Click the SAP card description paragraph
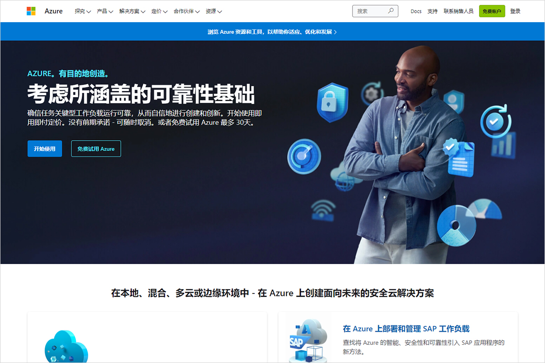This screenshot has width=545, height=363. pyautogui.click(x=424, y=347)
